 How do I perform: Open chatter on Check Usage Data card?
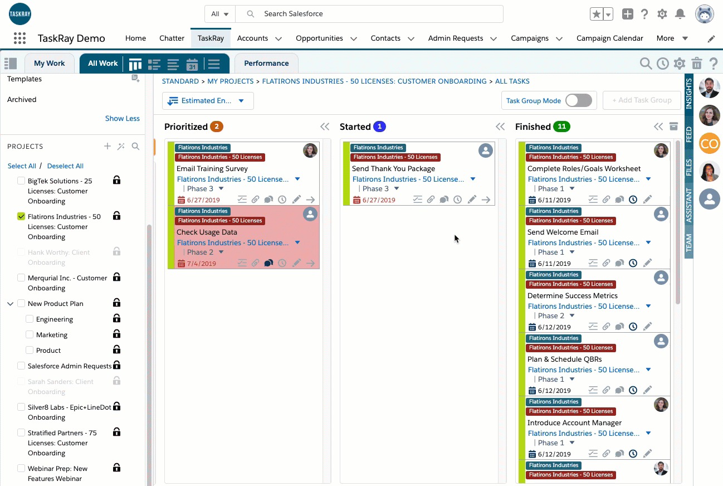coord(268,263)
